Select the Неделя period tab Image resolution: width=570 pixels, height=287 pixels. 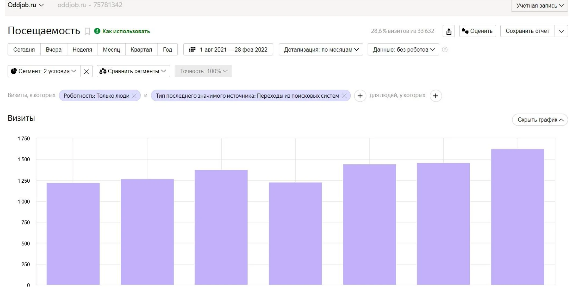(82, 50)
